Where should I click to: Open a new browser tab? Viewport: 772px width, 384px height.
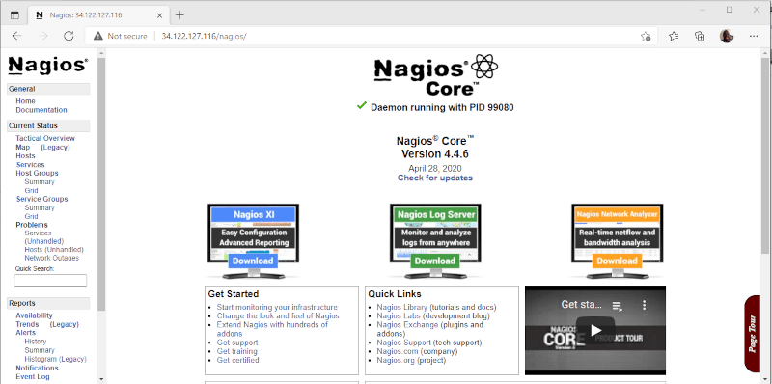[x=179, y=15]
